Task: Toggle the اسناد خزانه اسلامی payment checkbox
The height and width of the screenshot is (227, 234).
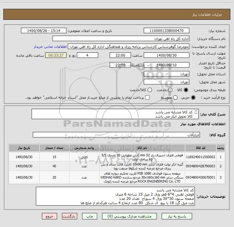Action: (147, 98)
